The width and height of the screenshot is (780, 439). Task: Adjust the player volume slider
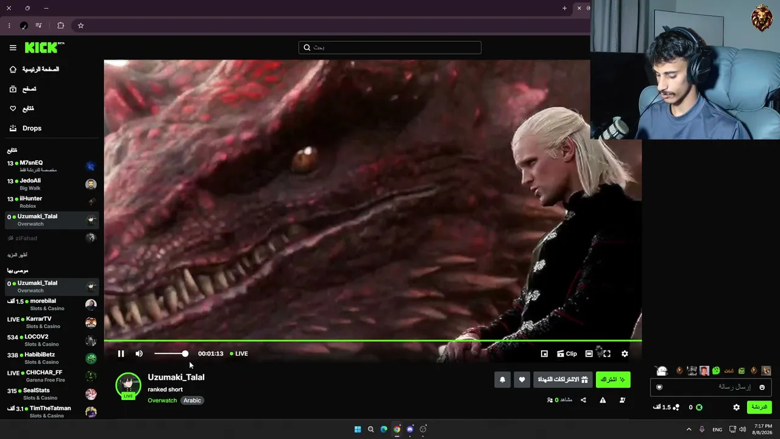pos(171,354)
